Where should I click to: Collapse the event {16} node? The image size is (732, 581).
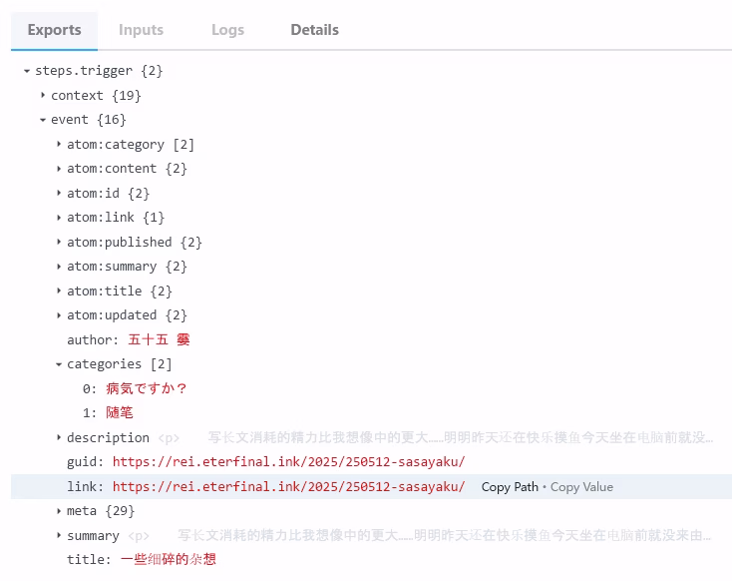point(43,120)
